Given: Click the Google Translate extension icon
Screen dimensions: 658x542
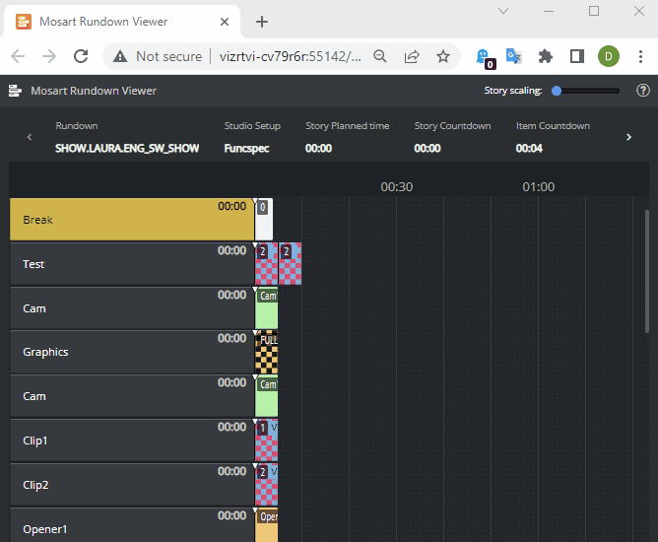Looking at the screenshot, I should click(513, 56).
